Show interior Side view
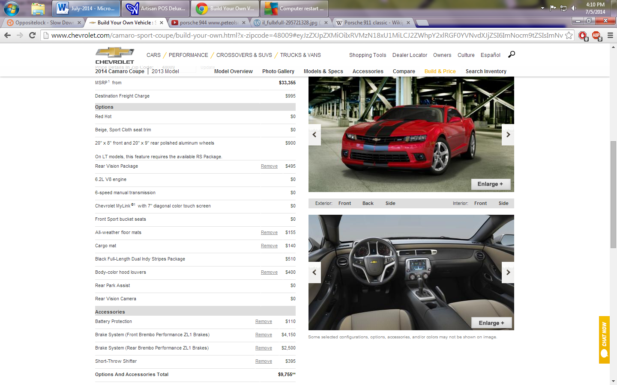Viewport: 617px width, 385px height. click(x=503, y=204)
